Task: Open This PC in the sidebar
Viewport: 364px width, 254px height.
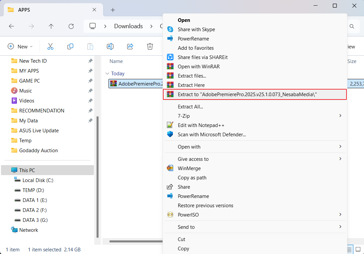Action: pyautogui.click(x=47, y=170)
